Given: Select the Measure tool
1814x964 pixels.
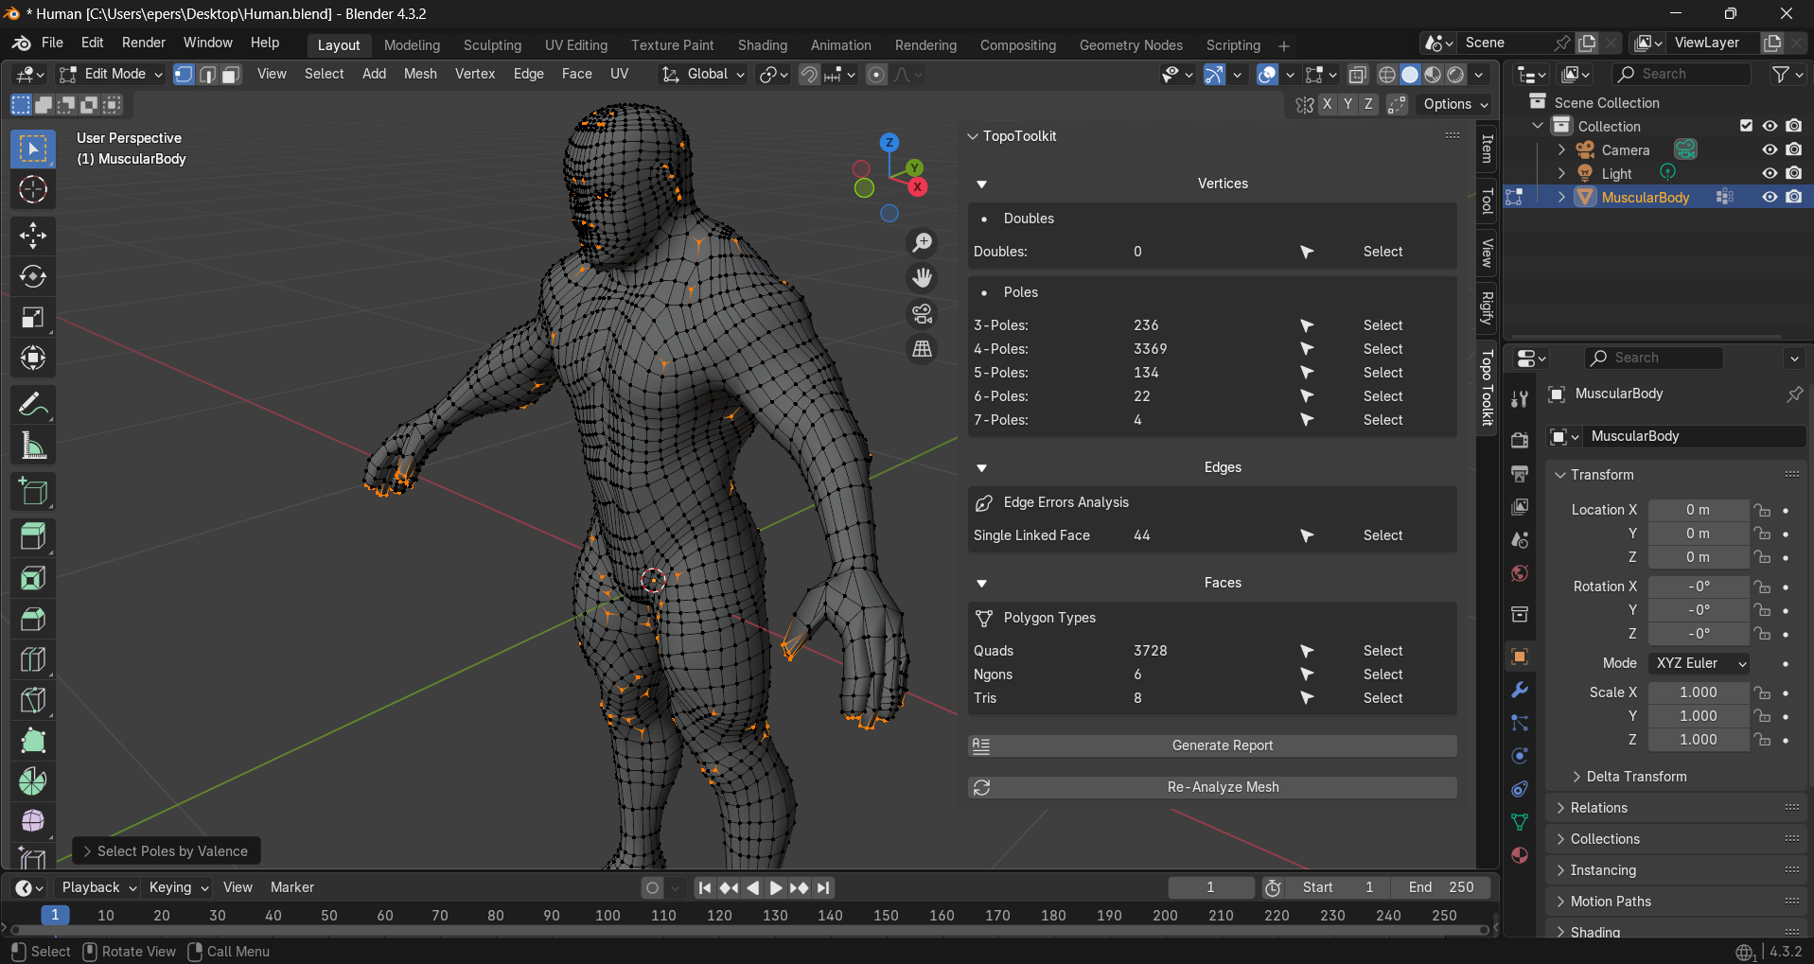Looking at the screenshot, I should click(x=33, y=446).
